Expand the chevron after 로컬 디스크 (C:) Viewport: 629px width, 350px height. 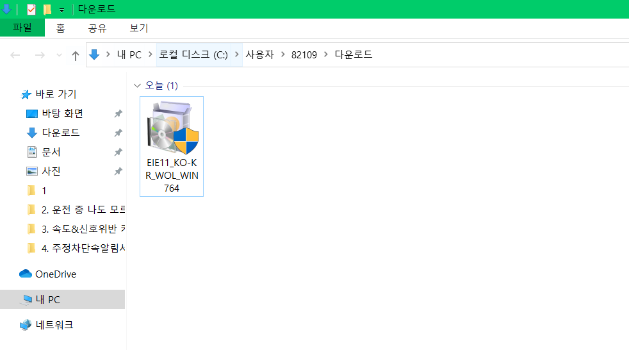click(237, 54)
